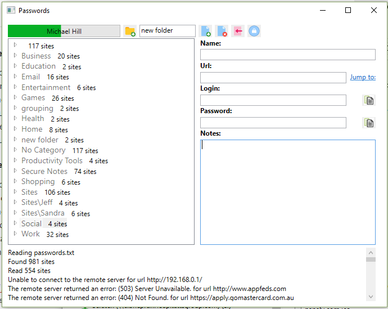Click the 'Read 554 sites' log line
The height and width of the screenshot is (309, 388).
point(29,271)
